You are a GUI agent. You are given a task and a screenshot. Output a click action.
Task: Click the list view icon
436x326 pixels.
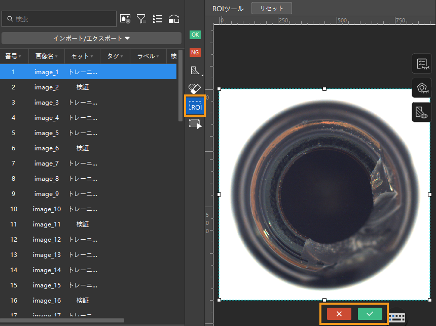tap(158, 19)
